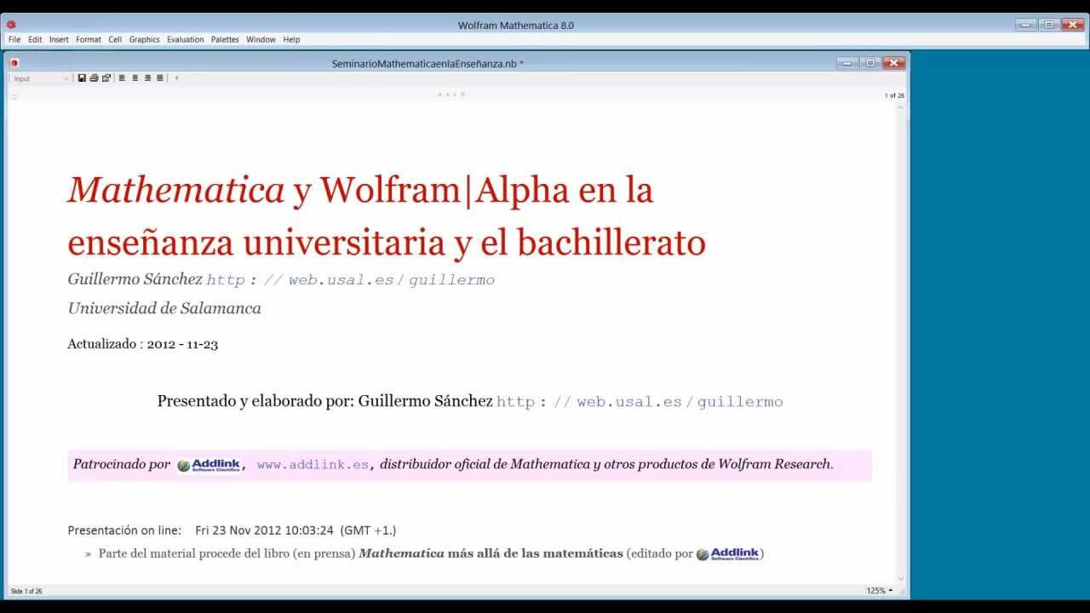The image size is (1090, 613).
Task: Open the Window menu
Action: (x=261, y=39)
